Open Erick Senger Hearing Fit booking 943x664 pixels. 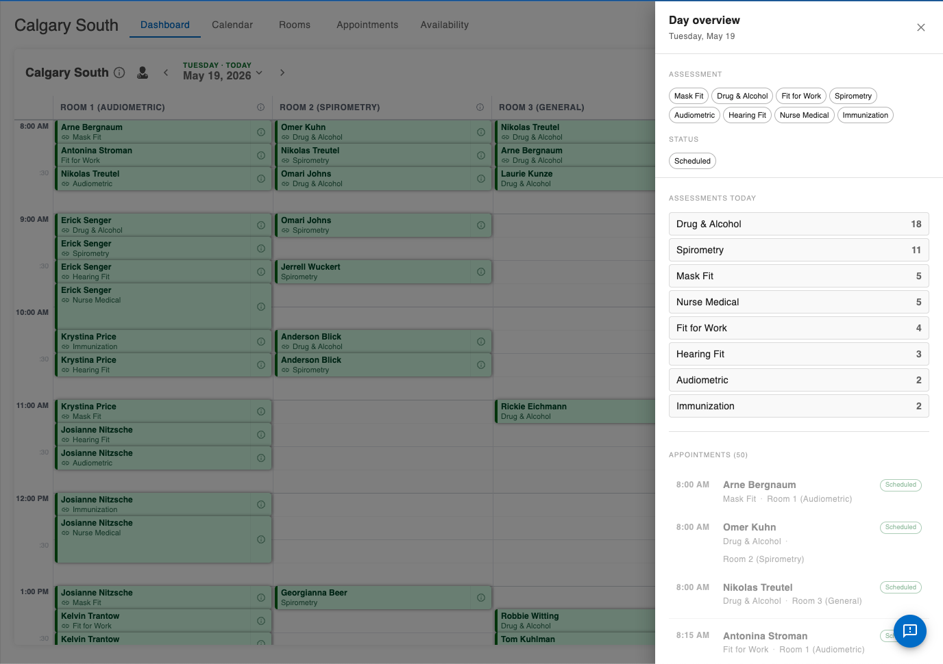click(x=163, y=272)
